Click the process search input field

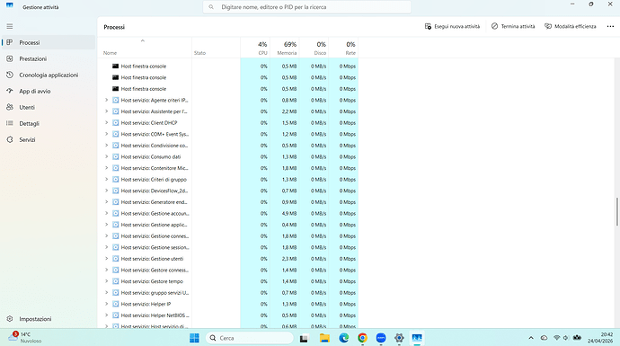point(306,7)
